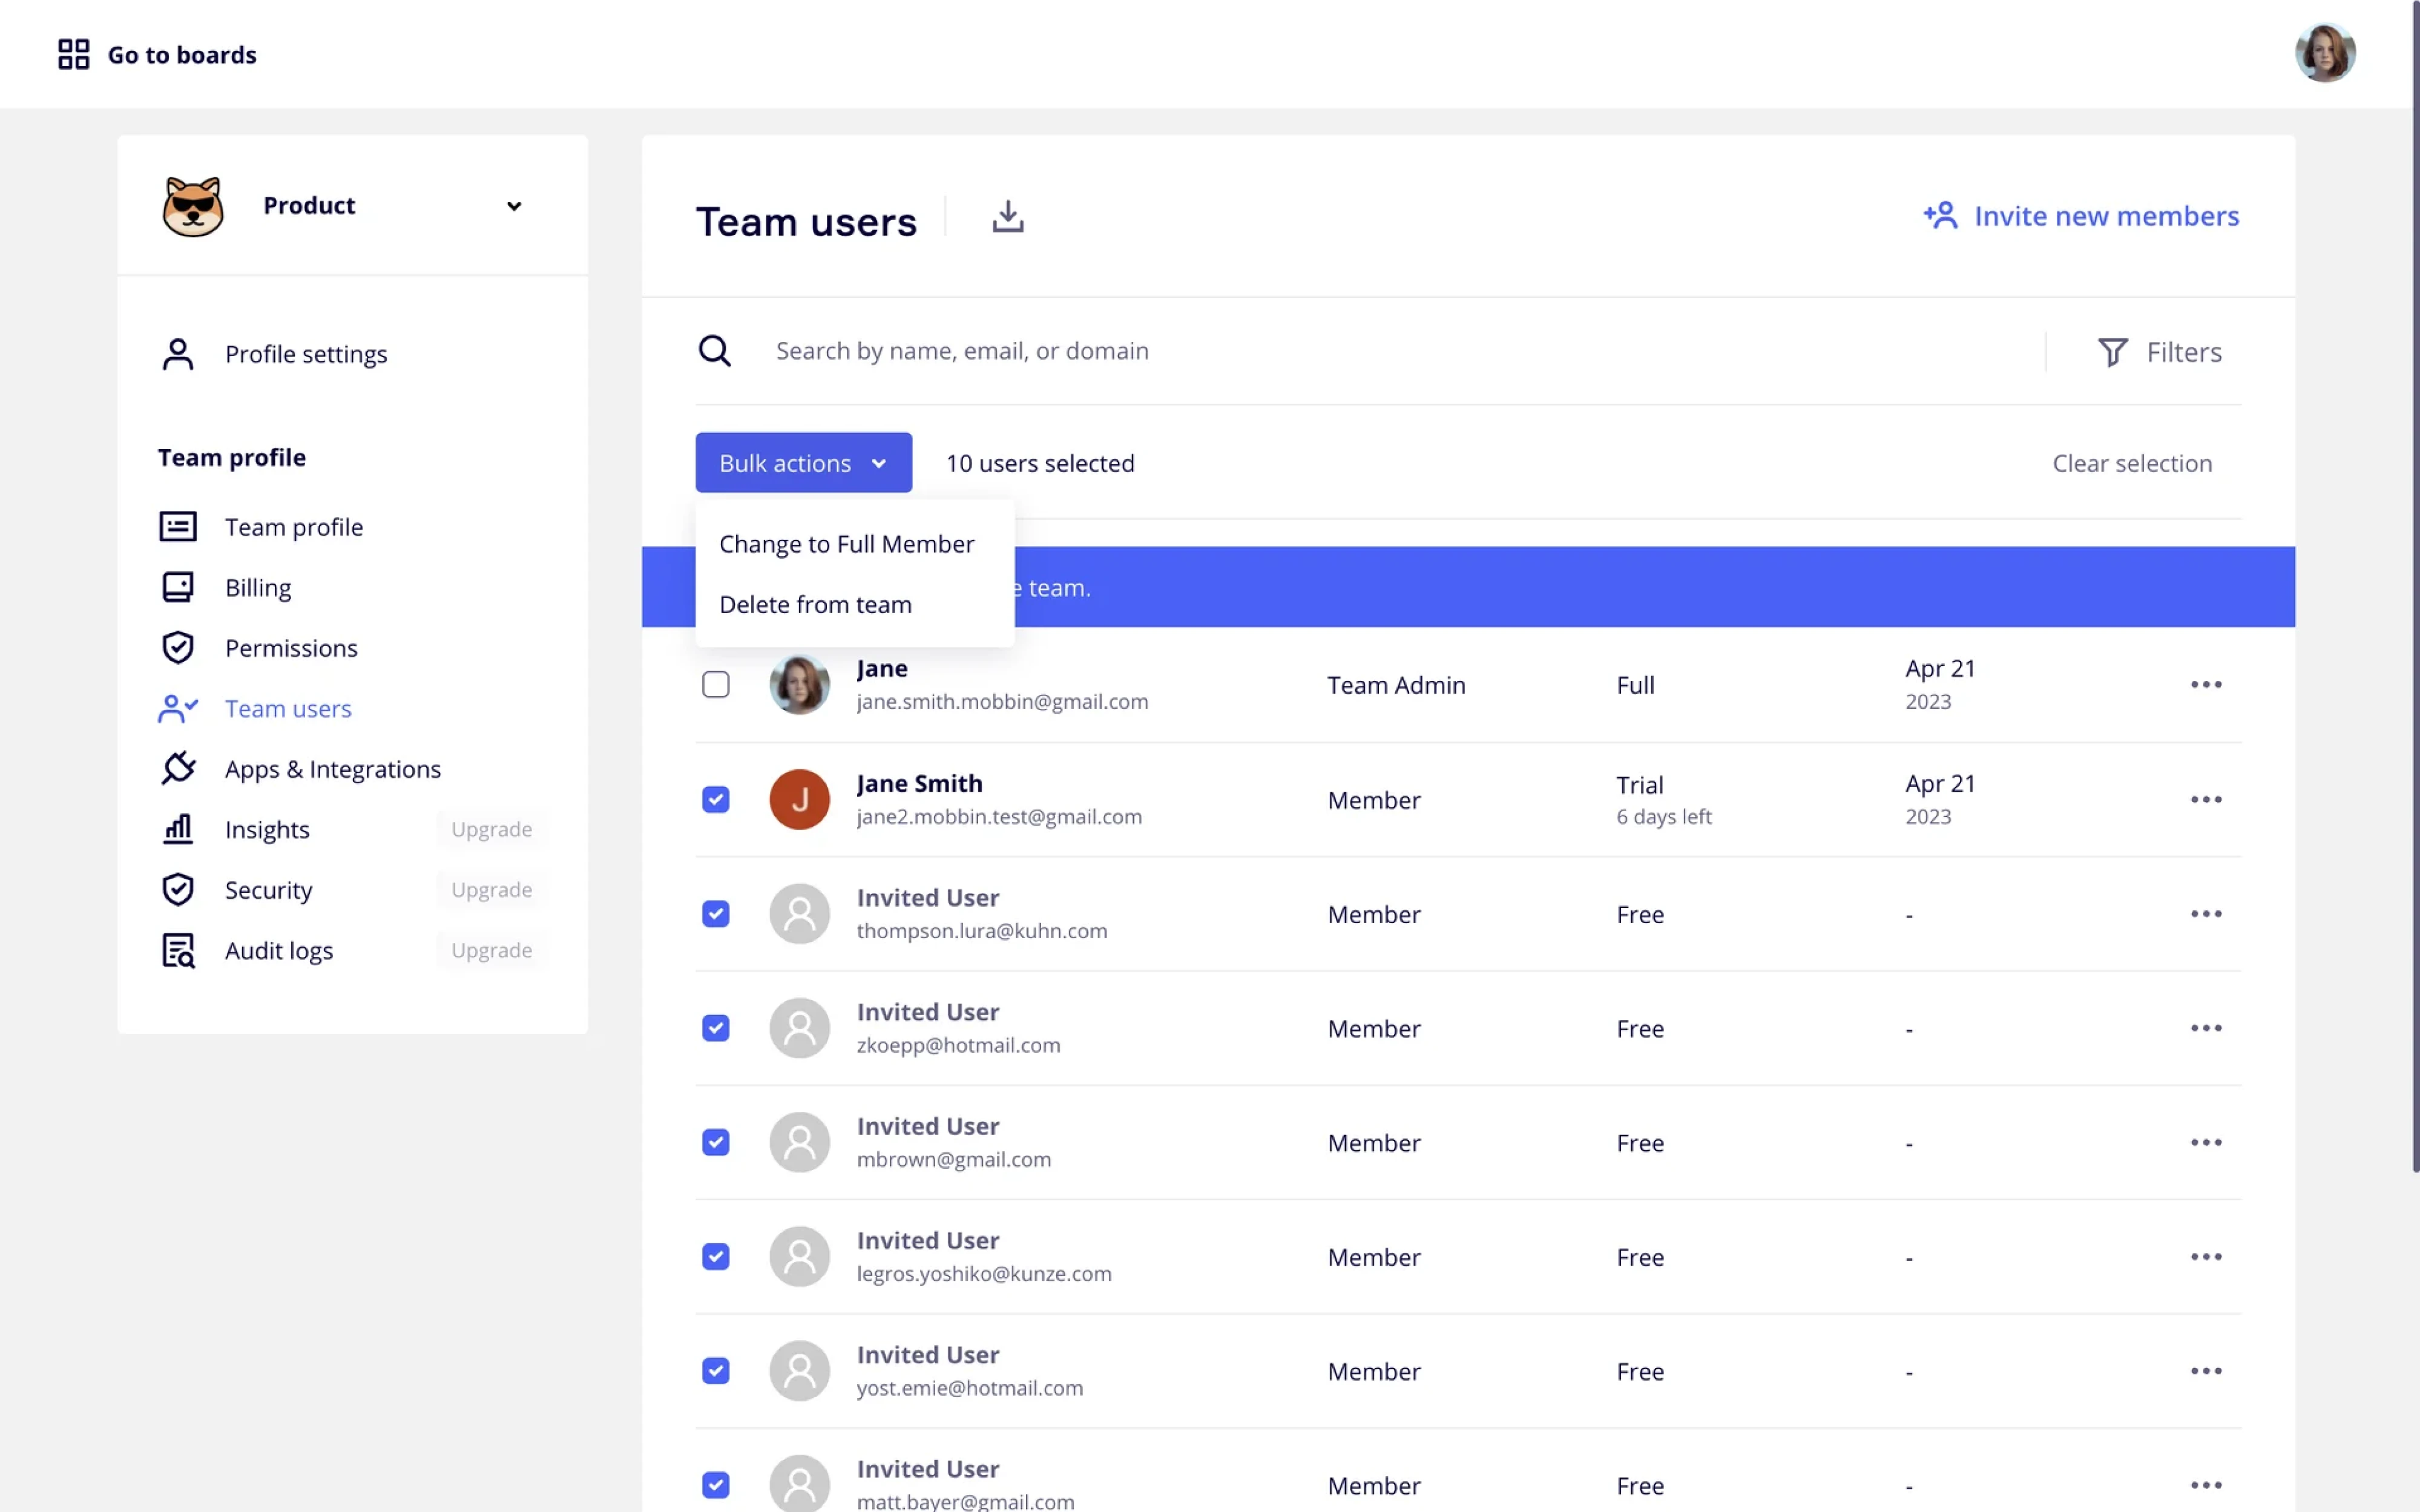This screenshot has height=1512, width=2420.
Task: Open the search magnifier icon
Action: (x=716, y=350)
